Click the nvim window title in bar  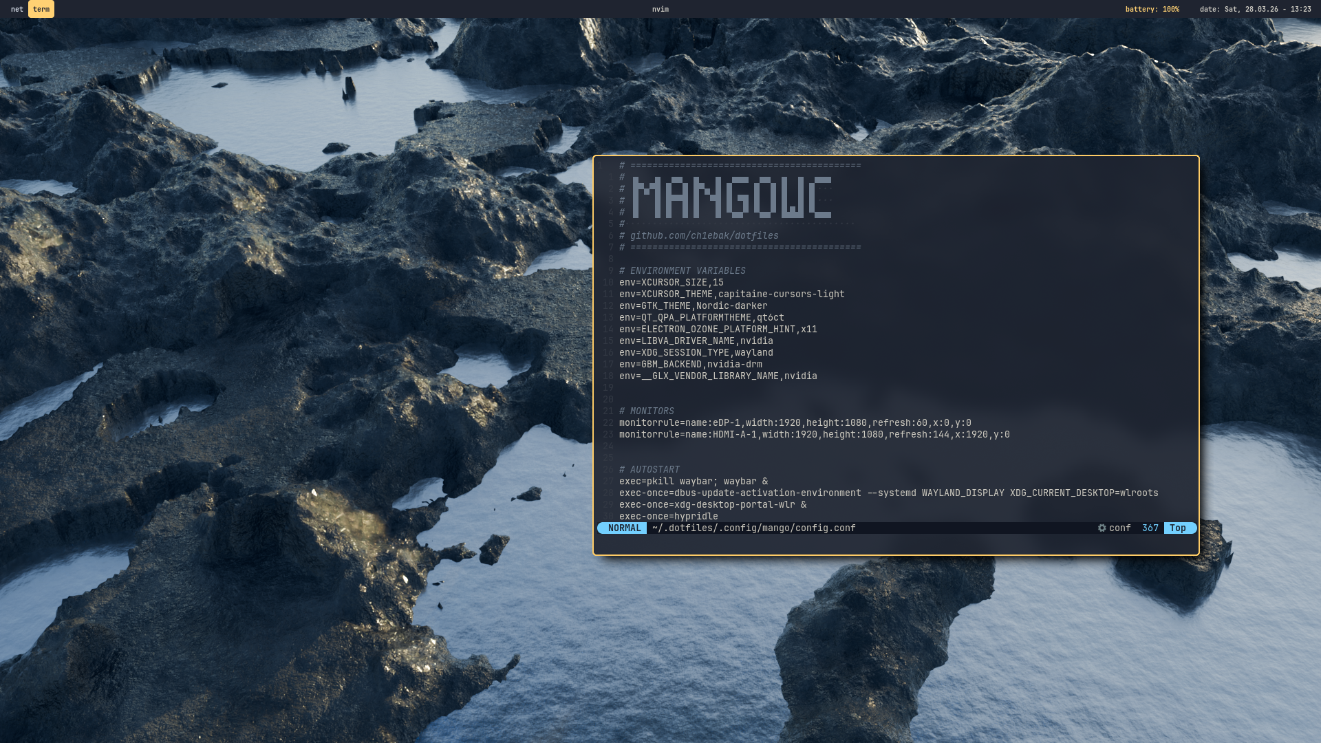tap(660, 9)
